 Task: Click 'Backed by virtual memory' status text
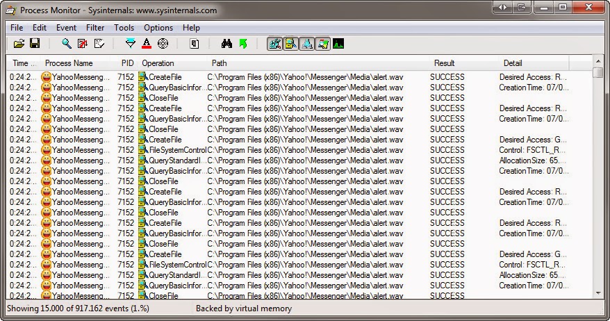click(244, 308)
